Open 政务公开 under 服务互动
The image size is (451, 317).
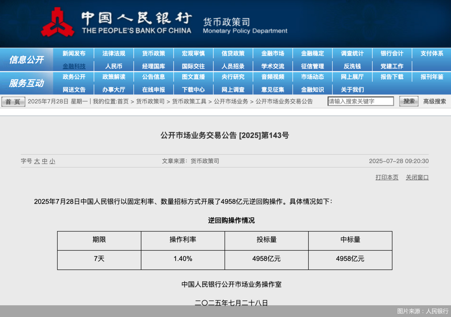(74, 77)
